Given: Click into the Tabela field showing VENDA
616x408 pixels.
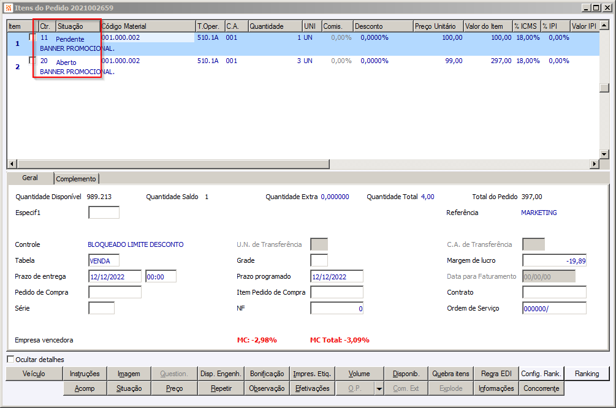Looking at the screenshot, I should 104,260.
